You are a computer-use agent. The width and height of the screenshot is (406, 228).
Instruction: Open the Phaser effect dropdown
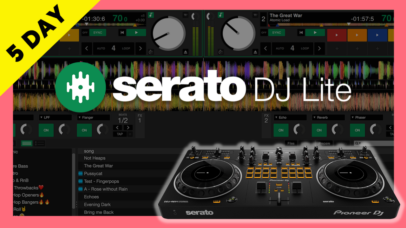tap(366, 117)
